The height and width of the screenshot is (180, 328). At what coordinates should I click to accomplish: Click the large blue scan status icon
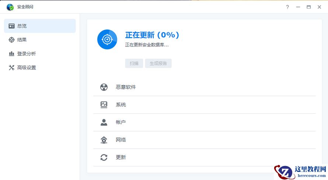[x=107, y=39]
